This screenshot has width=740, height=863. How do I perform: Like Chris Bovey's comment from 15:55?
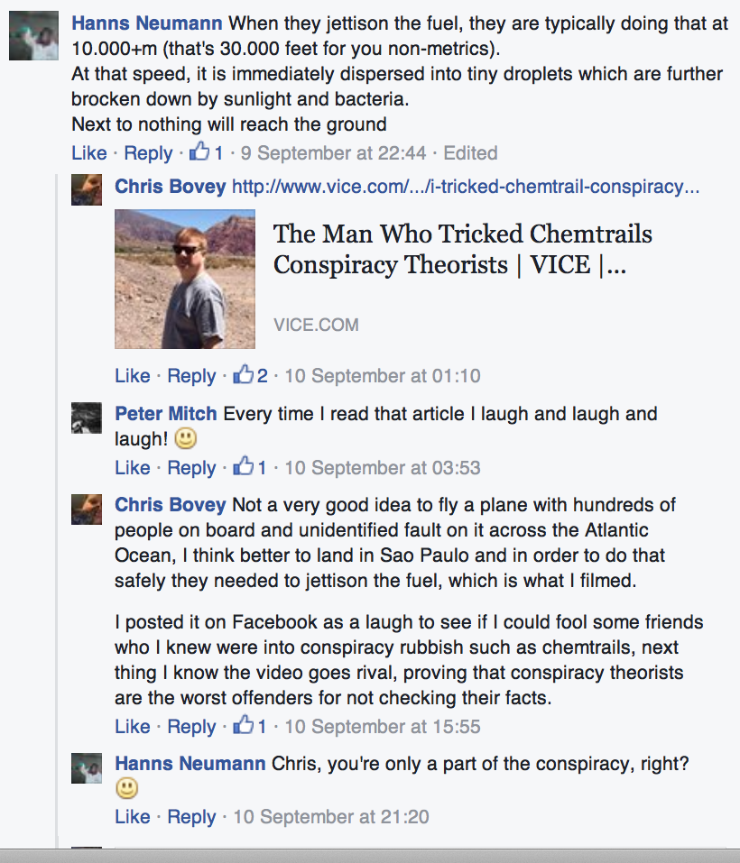(132, 726)
